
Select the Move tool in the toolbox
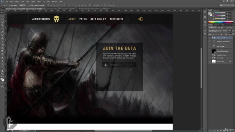pyautogui.click(x=2, y=12)
